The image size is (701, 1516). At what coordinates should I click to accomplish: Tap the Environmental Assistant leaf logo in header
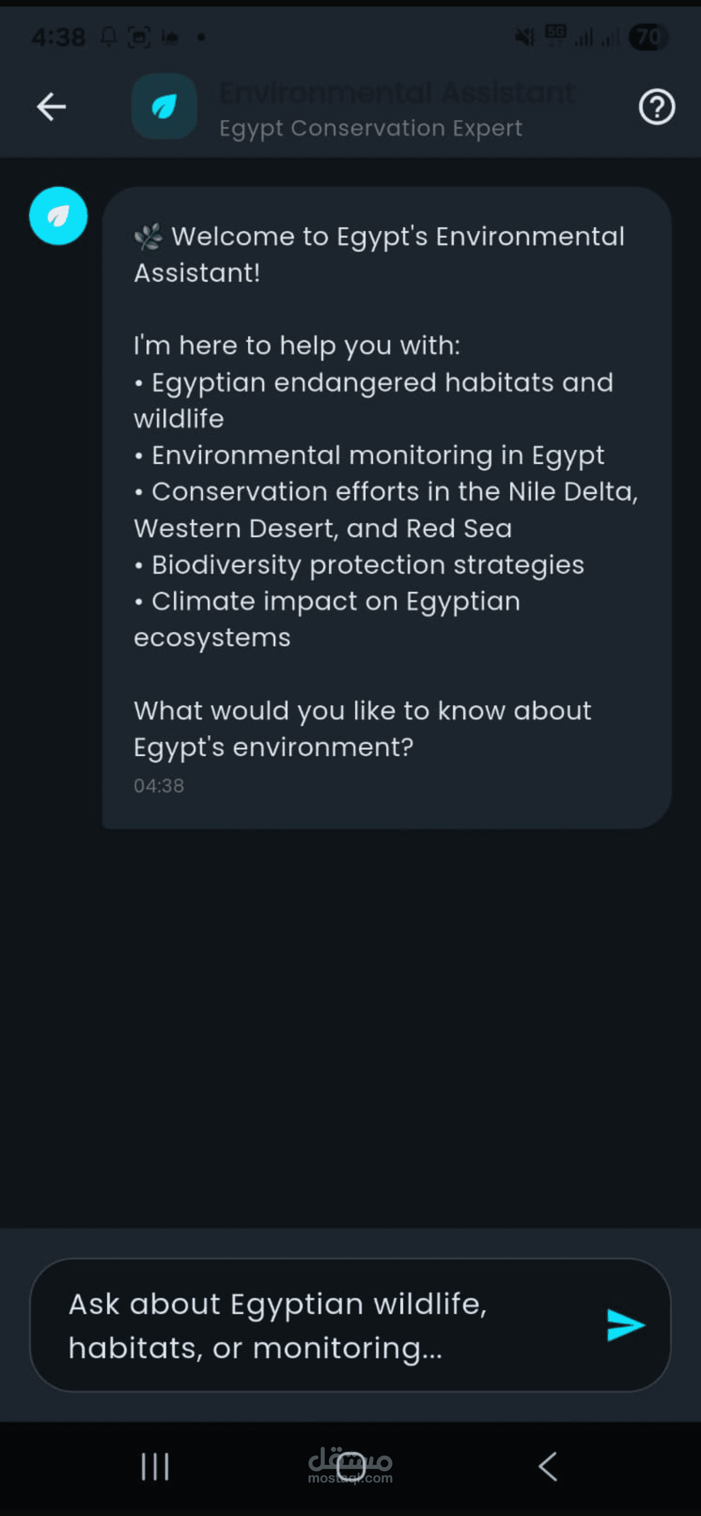point(164,106)
